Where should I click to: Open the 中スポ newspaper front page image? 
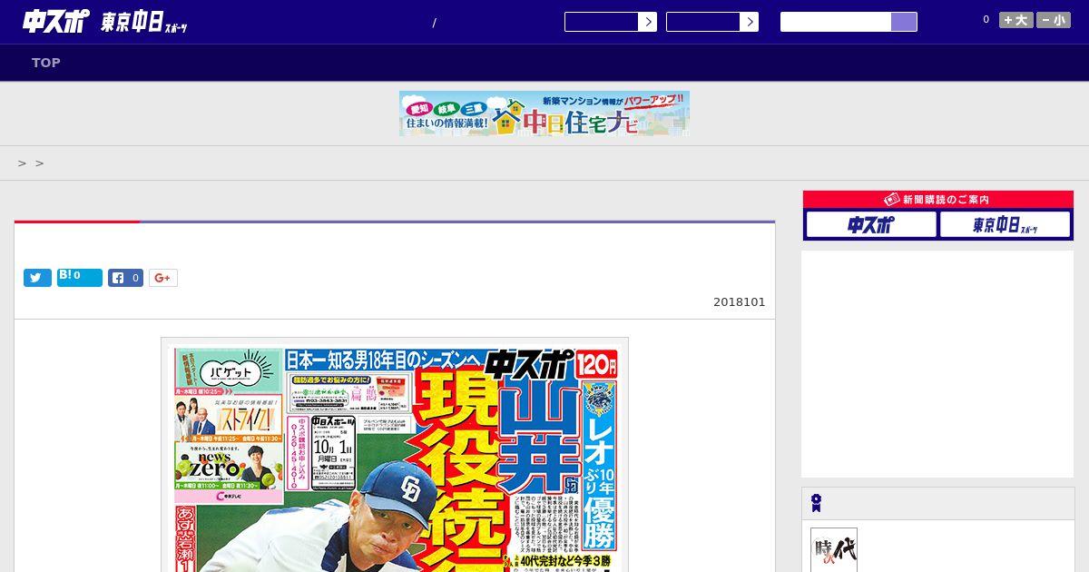point(395,455)
